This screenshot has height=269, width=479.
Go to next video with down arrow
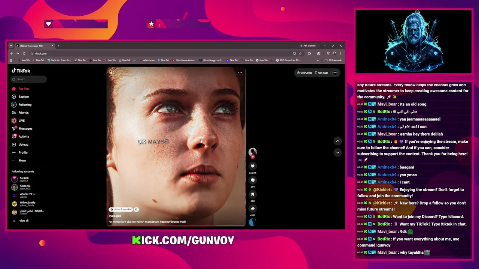click(338, 152)
